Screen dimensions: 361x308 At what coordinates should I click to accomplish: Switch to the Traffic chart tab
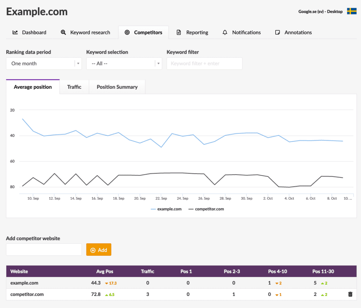[x=74, y=87]
